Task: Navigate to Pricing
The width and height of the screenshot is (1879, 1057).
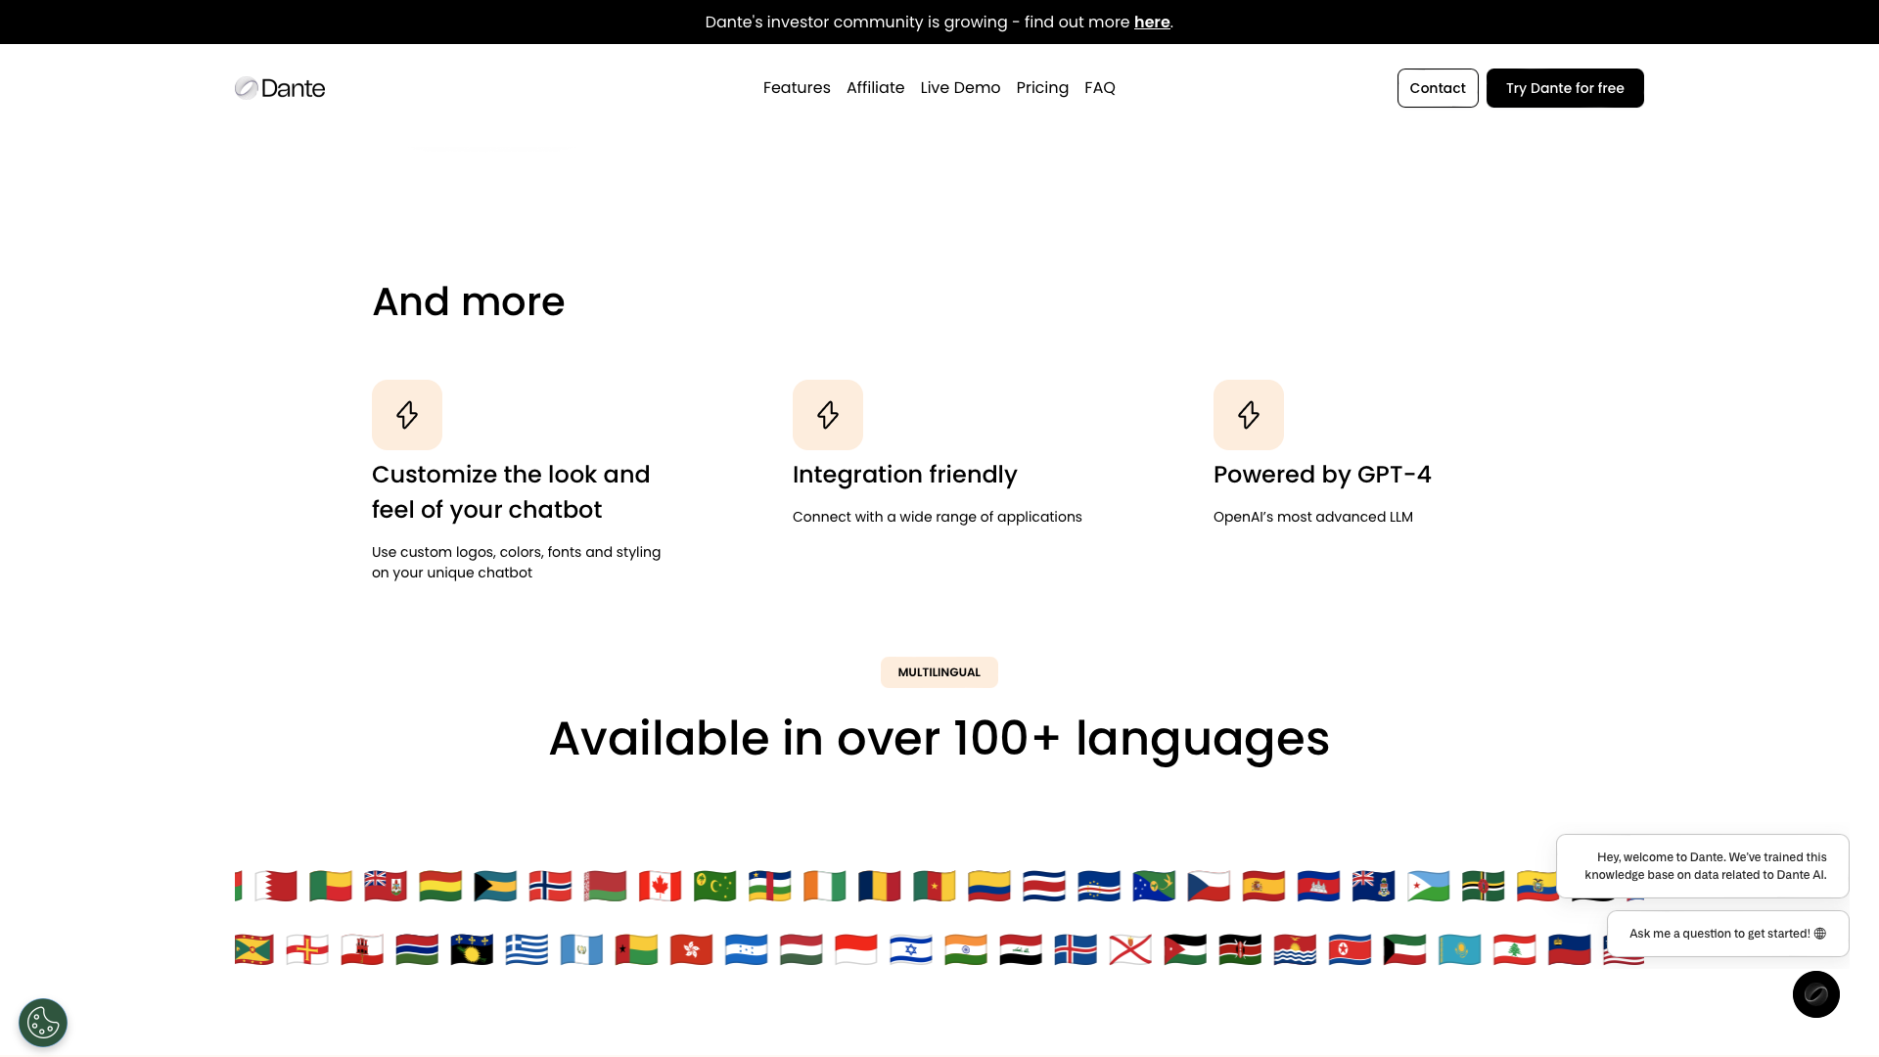Action: click(x=1042, y=88)
